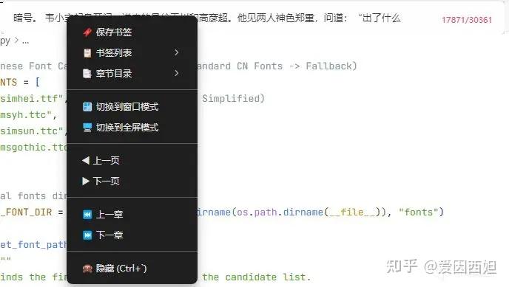
Task: Jump to 下一章 menu entry
Action: [x=132, y=235]
